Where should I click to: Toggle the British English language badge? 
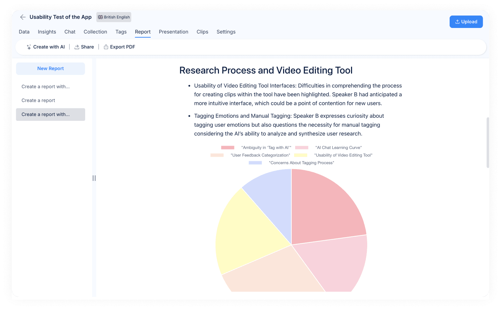(x=113, y=17)
